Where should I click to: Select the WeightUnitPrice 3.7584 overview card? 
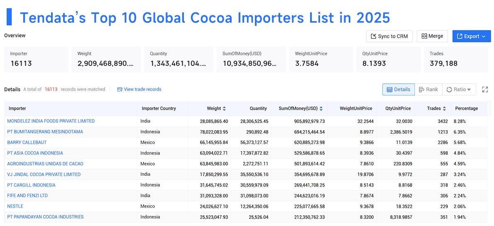(x=321, y=59)
